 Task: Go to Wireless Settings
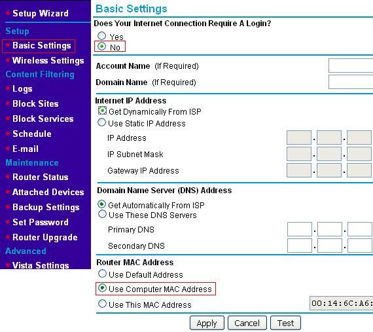[x=48, y=60]
